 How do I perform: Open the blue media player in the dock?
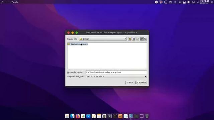(x=88, y=116)
